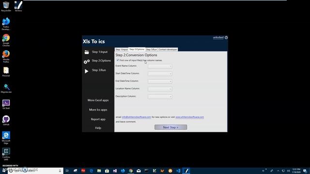
Task: Open Event Name Column dropdown
Action: click(160, 66)
